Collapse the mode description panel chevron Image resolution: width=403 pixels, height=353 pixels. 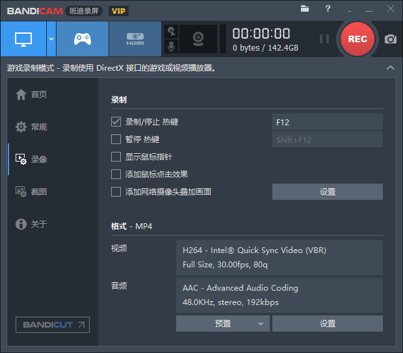[391, 67]
